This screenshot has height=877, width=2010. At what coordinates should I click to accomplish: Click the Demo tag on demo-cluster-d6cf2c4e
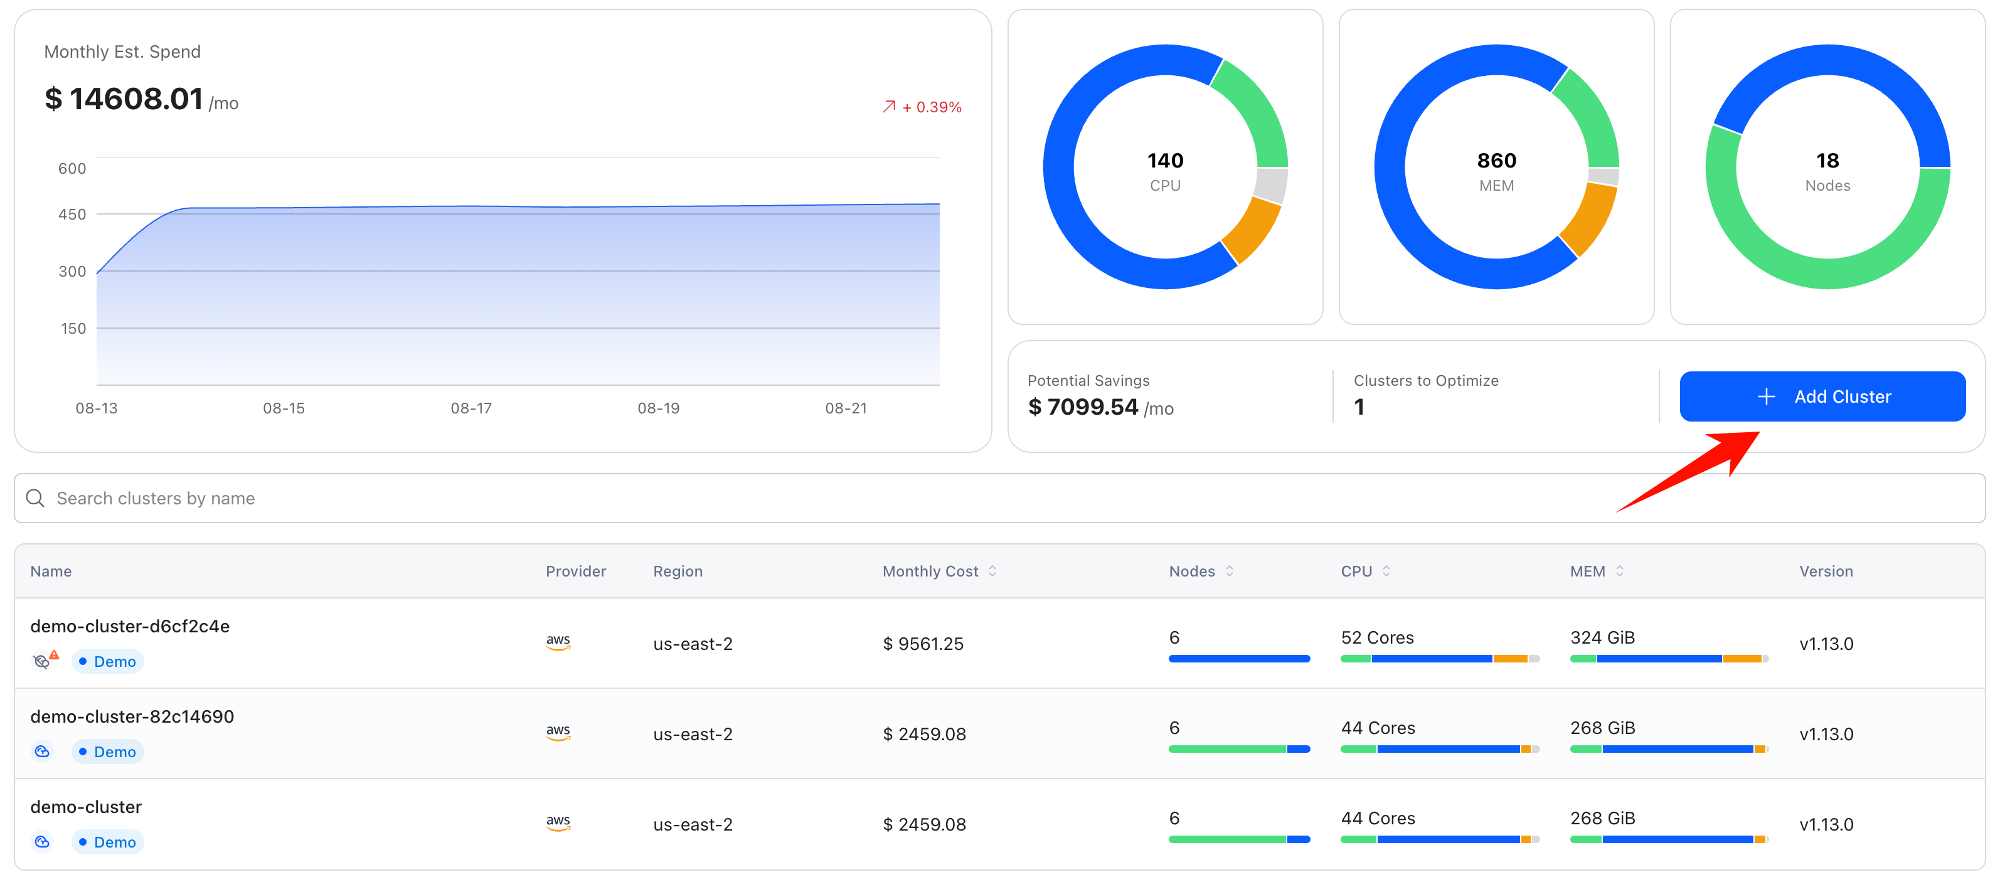(108, 661)
